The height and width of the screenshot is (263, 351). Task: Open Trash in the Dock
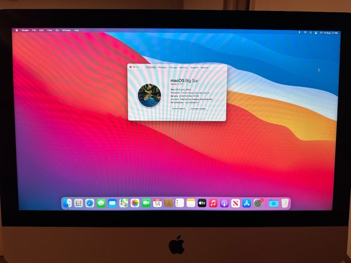[285, 203]
